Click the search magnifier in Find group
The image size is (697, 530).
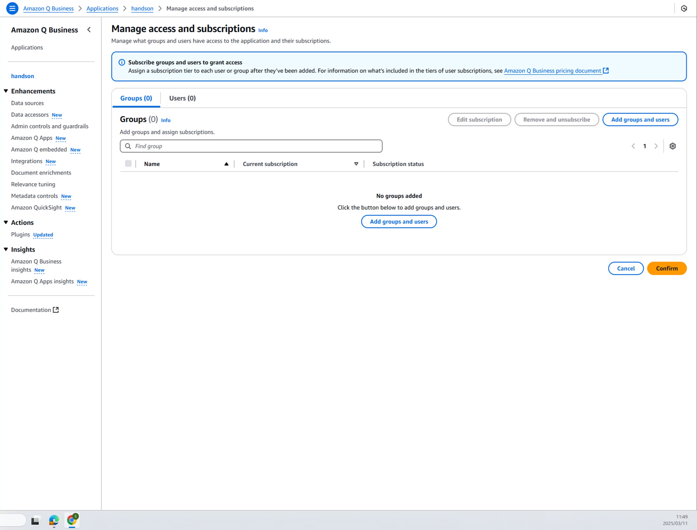point(128,146)
